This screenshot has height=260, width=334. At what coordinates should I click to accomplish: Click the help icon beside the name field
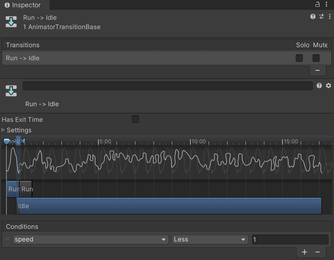(319, 86)
